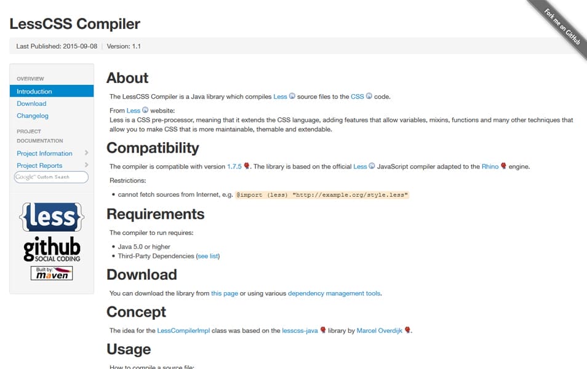This screenshot has width=587, height=369.
Task: Open the lesscss-java library link
Action: coord(300,330)
